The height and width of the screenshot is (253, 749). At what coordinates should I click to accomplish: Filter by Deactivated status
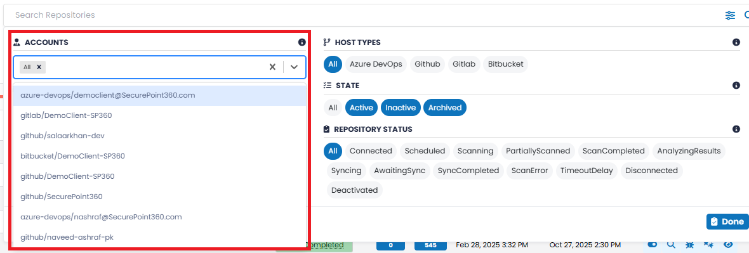point(354,190)
